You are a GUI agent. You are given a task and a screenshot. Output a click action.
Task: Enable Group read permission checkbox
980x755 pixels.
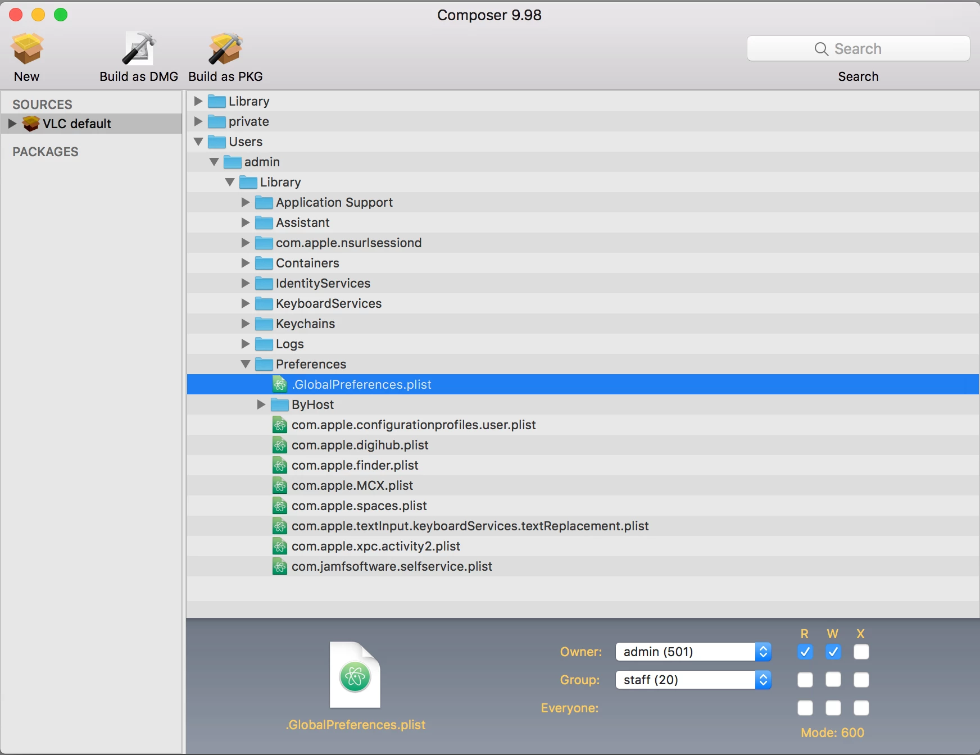click(805, 680)
